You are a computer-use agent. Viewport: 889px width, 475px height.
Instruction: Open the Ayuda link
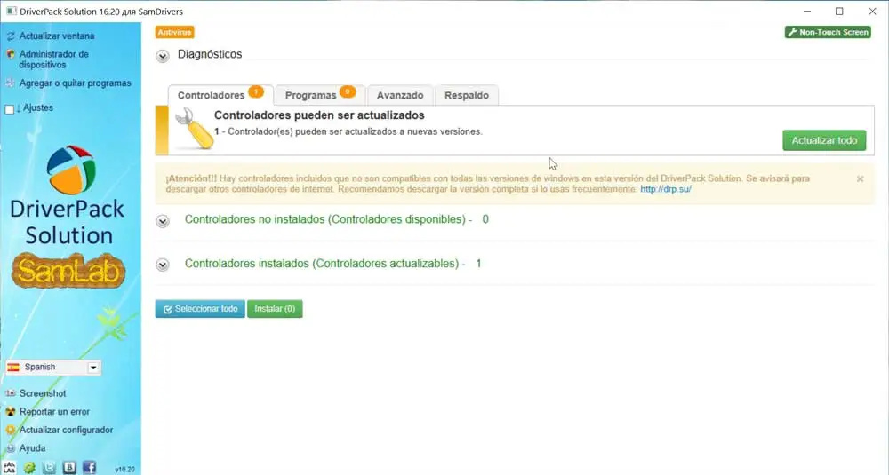coord(32,447)
